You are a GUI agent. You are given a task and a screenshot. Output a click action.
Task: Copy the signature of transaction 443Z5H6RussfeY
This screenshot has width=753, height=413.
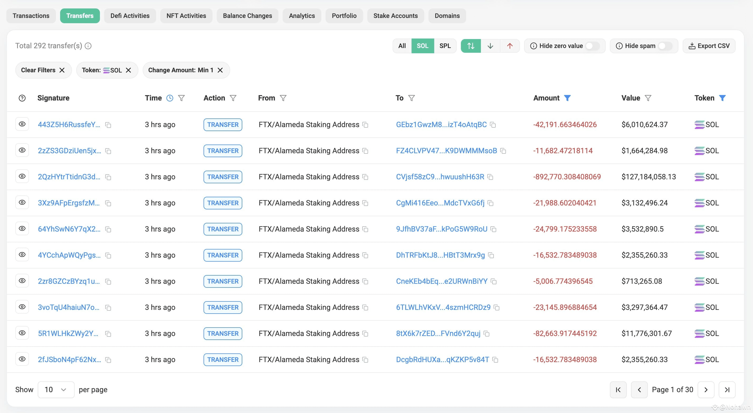click(x=108, y=124)
